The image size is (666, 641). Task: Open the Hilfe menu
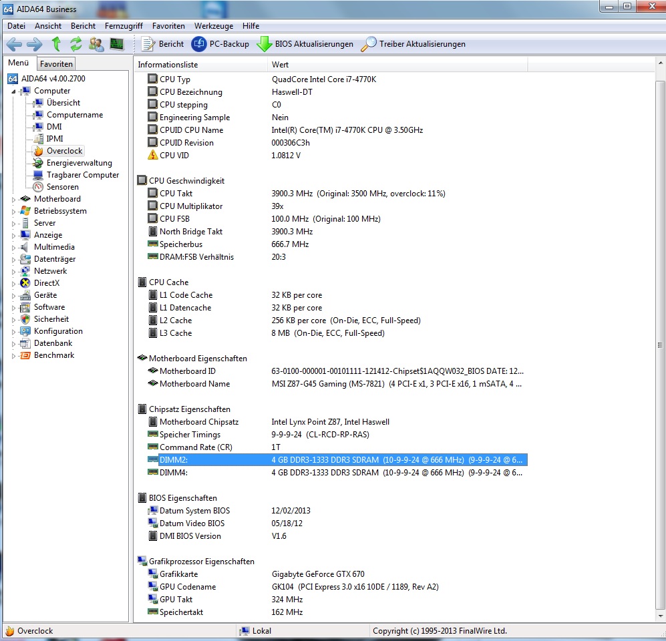(x=251, y=26)
